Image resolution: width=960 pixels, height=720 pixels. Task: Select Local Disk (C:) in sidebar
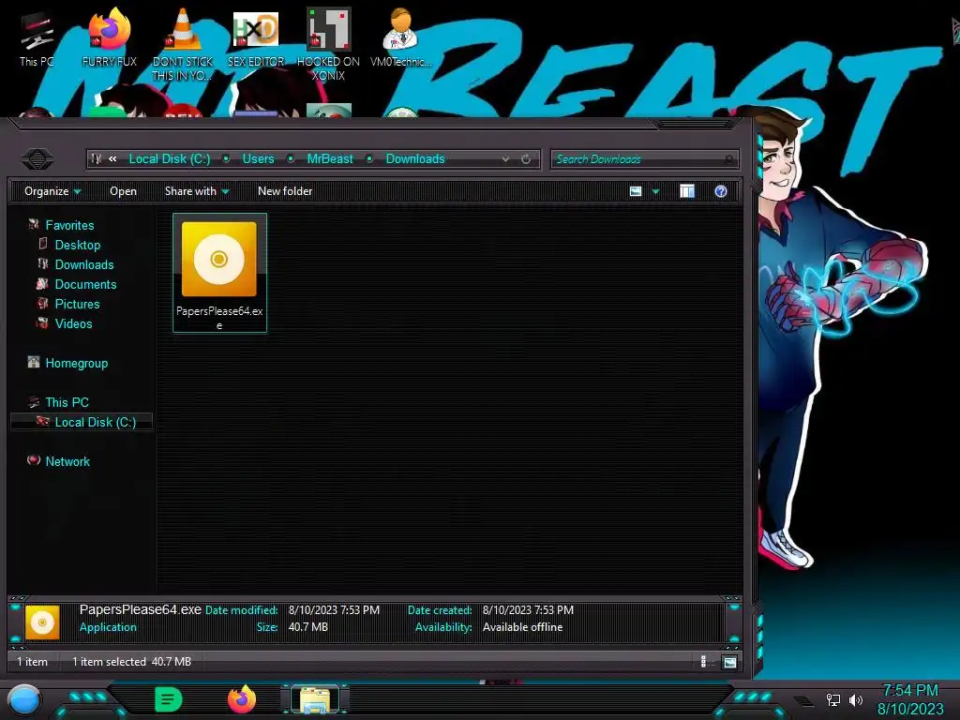pyautogui.click(x=96, y=422)
